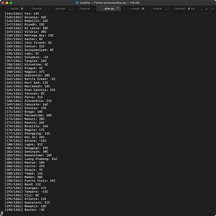This screenshot has height=216, width=216.
Task: Switch to the fourth Terminal tab
Action: [85, 9]
